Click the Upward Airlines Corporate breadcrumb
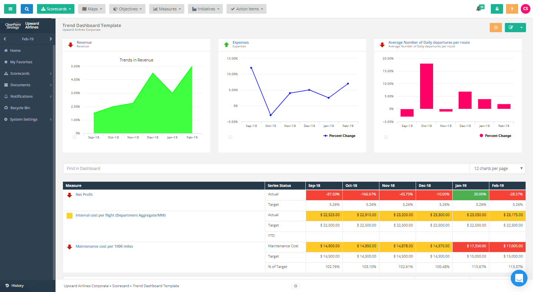This screenshot has width=533, height=292. pos(86,286)
